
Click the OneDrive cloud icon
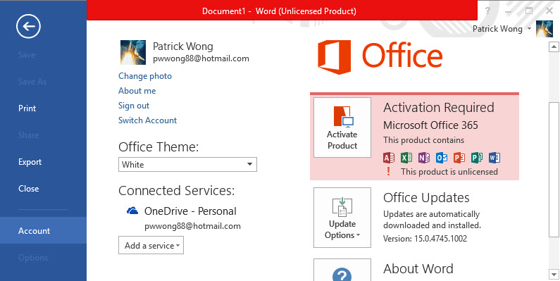(x=132, y=211)
